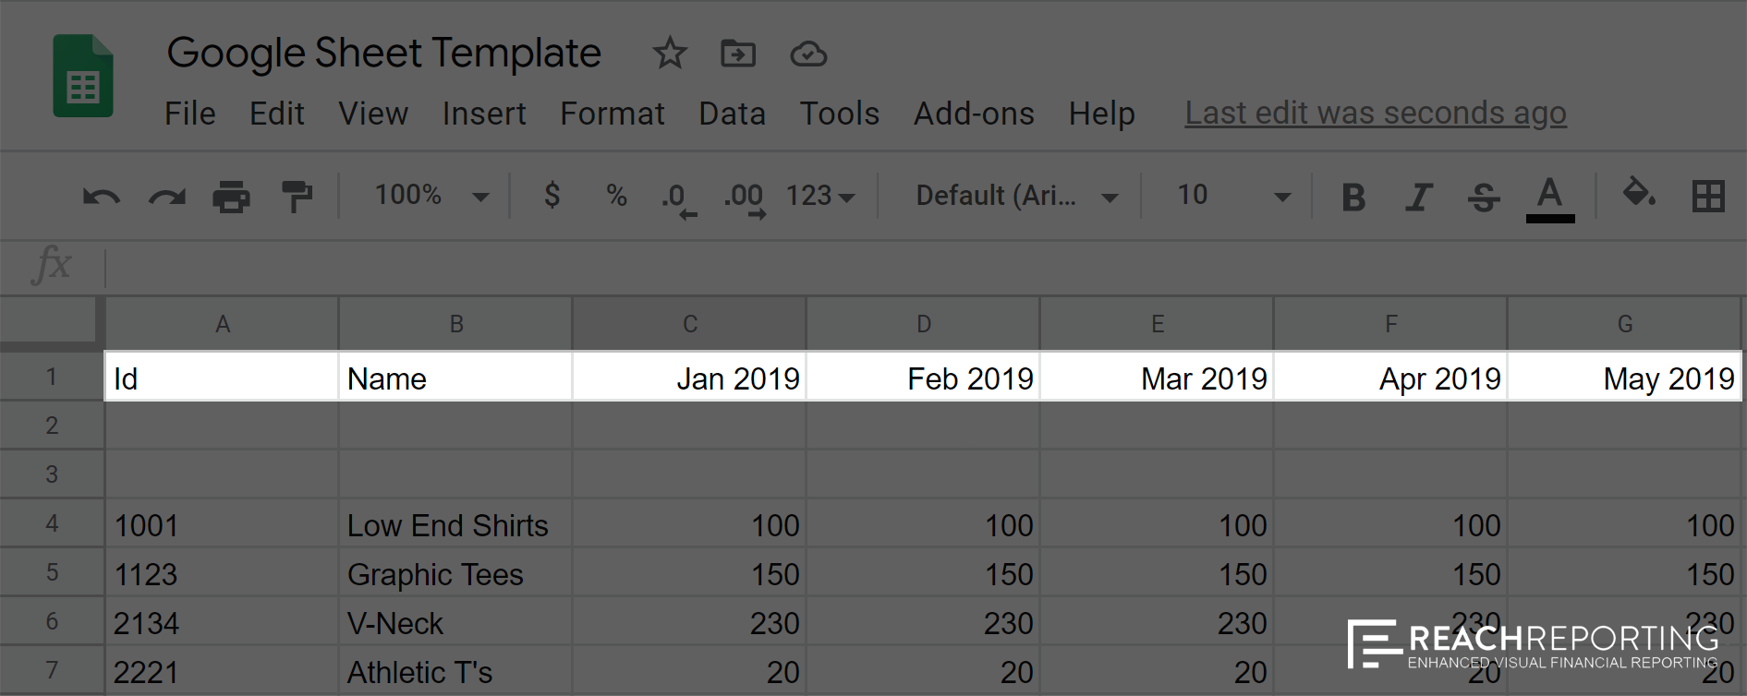1747x696 pixels.
Task: Open the Data menu
Action: click(x=732, y=114)
